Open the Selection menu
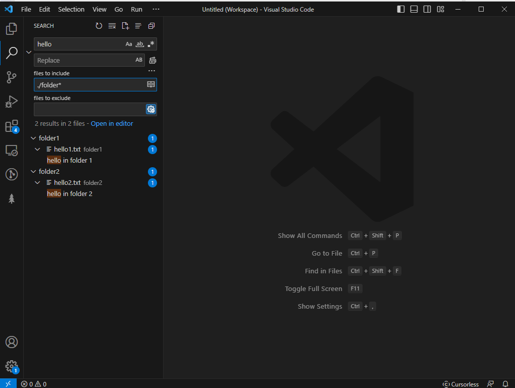The width and height of the screenshot is (515, 388). (x=71, y=9)
